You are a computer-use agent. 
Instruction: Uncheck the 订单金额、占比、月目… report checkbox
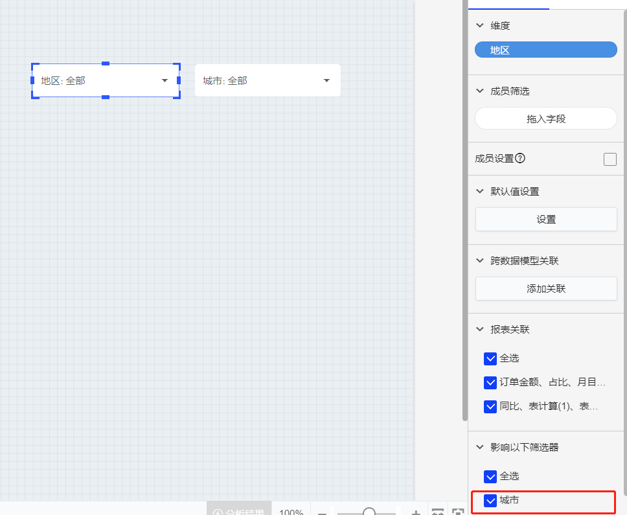point(490,383)
